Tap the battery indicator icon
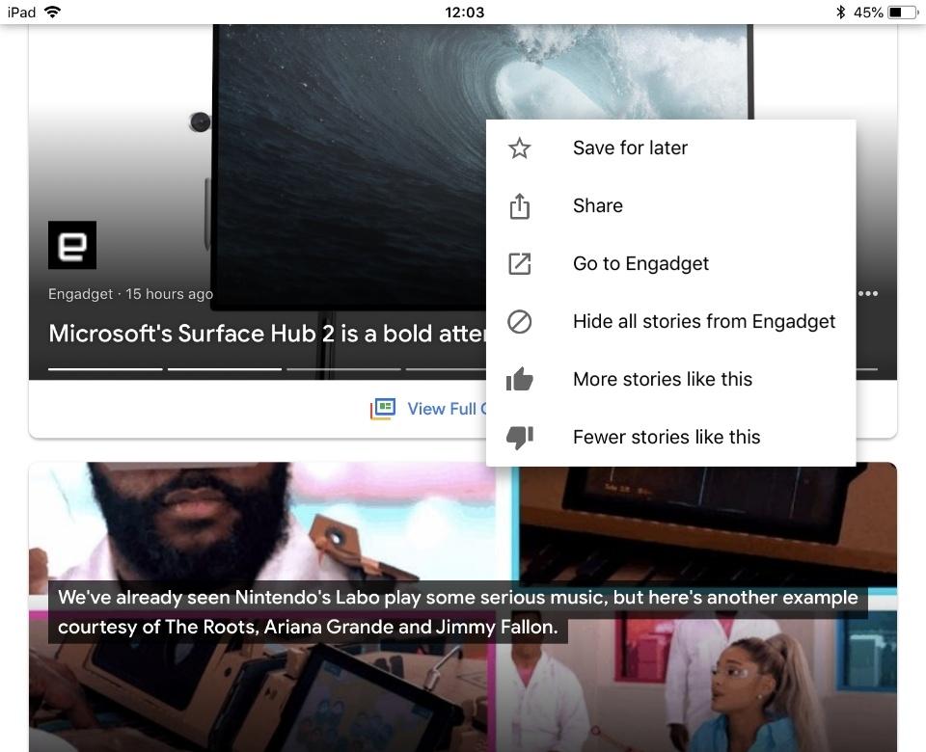The width and height of the screenshot is (926, 752). point(903,12)
